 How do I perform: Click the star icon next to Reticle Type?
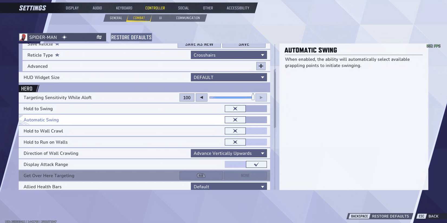click(x=57, y=55)
